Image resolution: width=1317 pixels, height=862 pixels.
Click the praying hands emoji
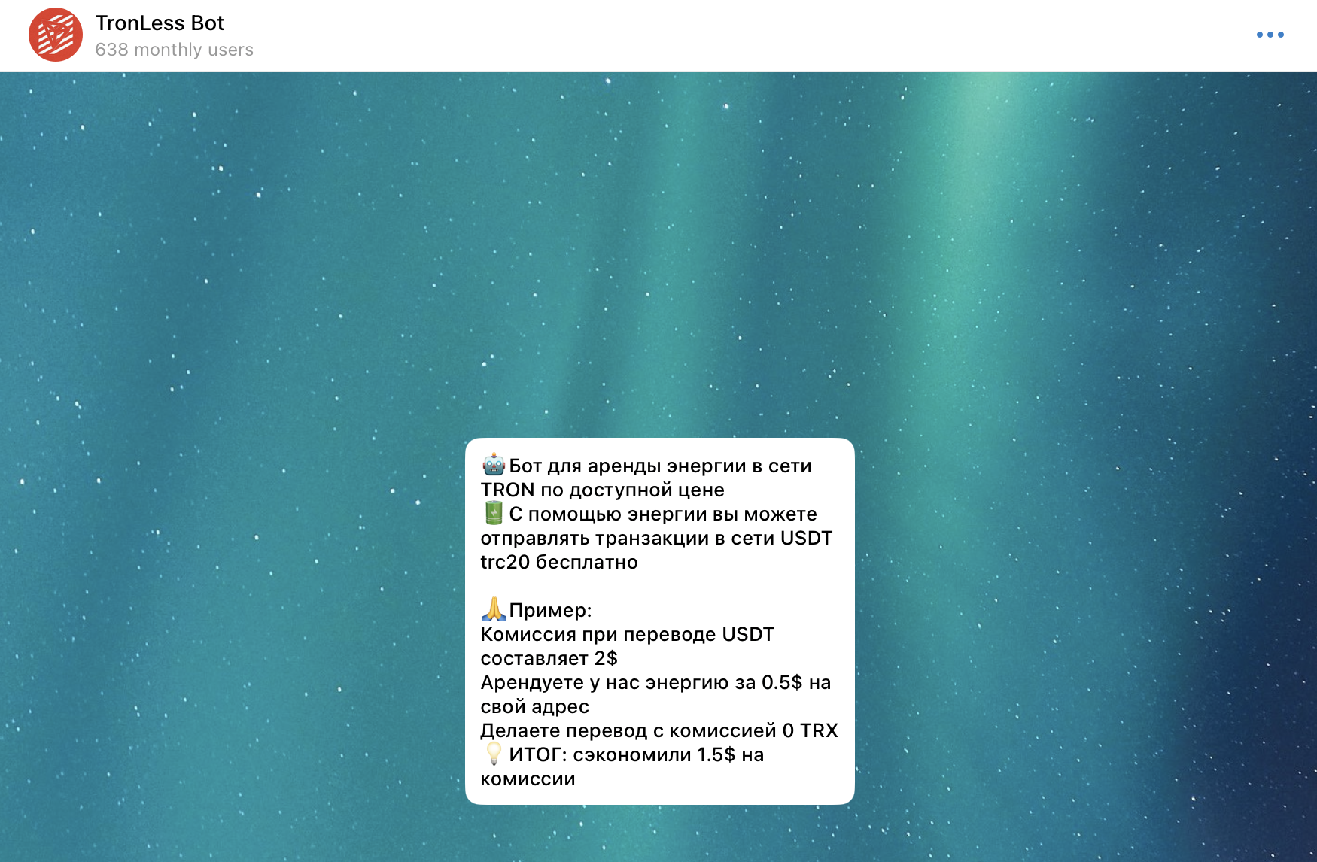click(x=494, y=609)
